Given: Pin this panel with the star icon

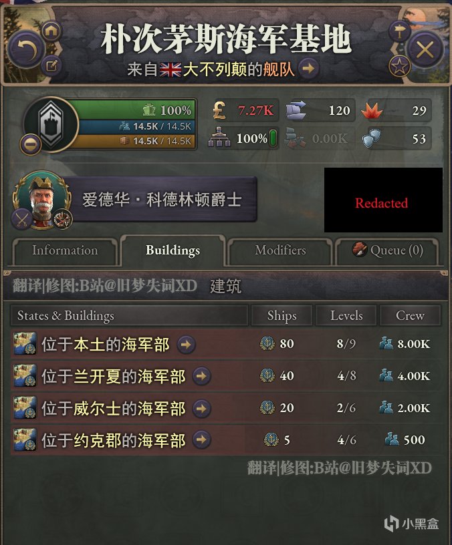Looking at the screenshot, I should tap(399, 65).
